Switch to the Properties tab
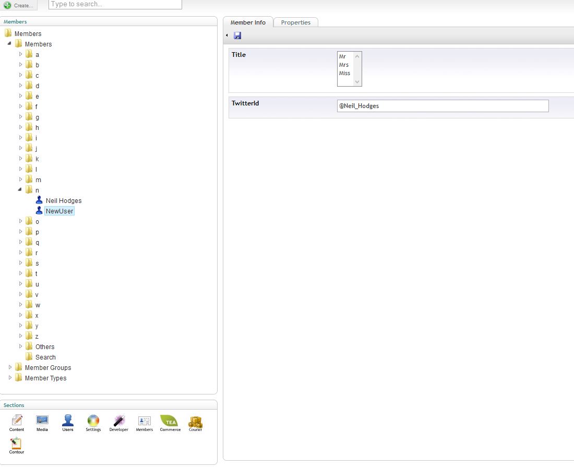The image size is (574, 467). [295, 22]
